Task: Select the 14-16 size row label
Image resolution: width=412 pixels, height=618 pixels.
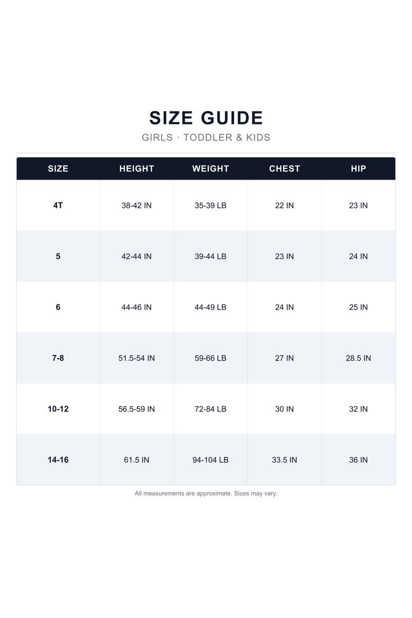Action: (58, 460)
